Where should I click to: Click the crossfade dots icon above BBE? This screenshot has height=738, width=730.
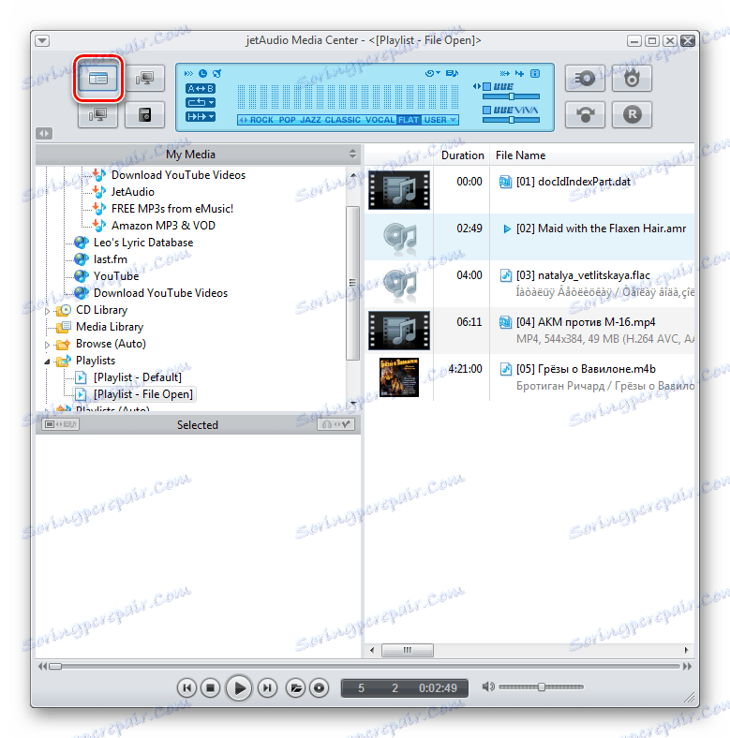(x=504, y=73)
